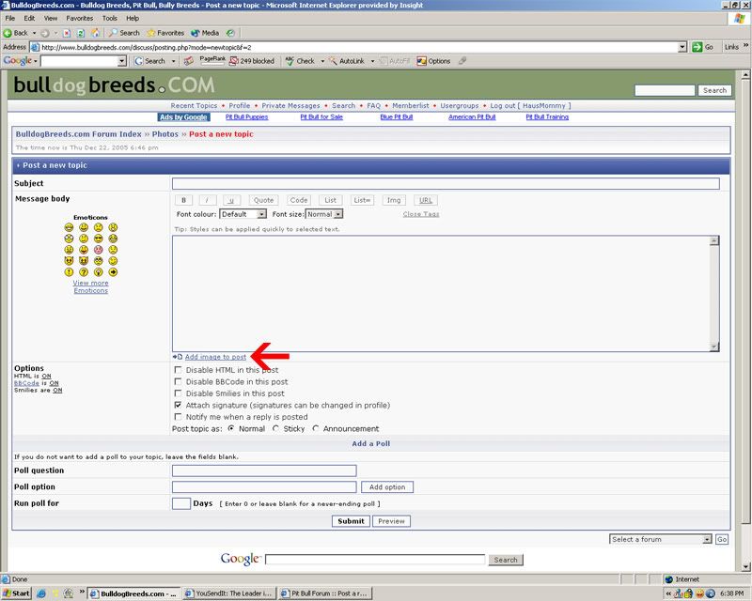Uncheck the Attach signature checkbox
This screenshot has width=752, height=601.
pyautogui.click(x=178, y=405)
